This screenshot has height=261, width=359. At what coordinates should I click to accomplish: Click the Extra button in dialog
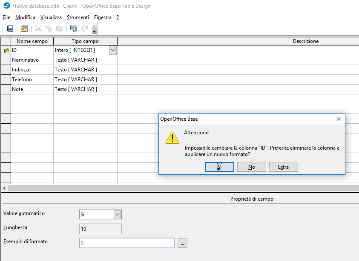(x=283, y=167)
